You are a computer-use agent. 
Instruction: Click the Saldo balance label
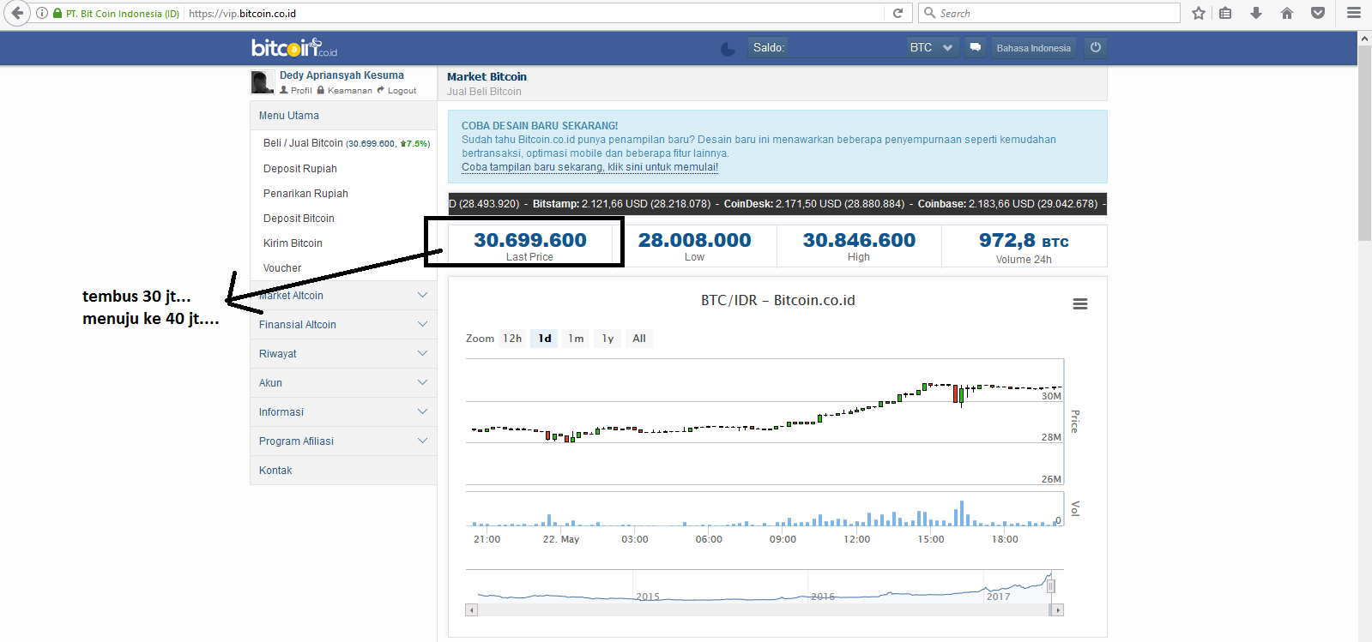click(x=769, y=48)
